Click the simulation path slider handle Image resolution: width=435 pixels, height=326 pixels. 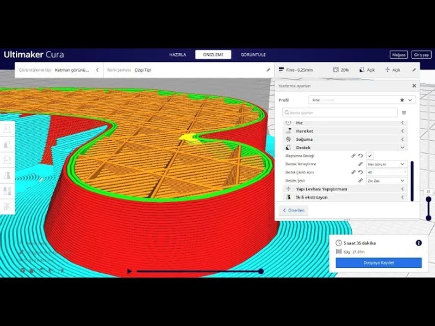[x=261, y=271]
